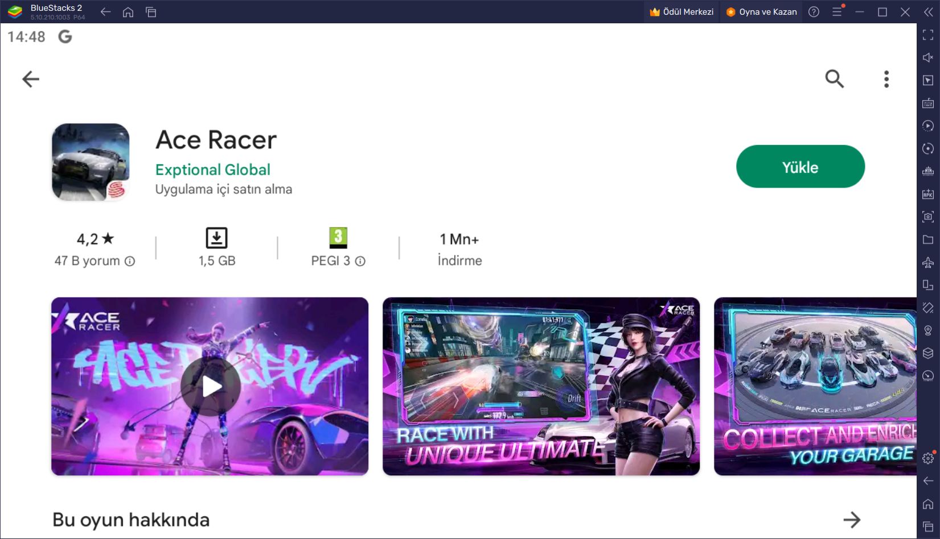Open Race With Unique Ultimate screenshot
The width and height of the screenshot is (940, 539).
coord(541,387)
